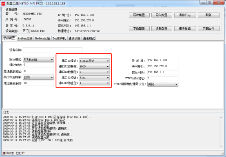Viewport: 226px width, 157px height.
Task: Open the 通讯测试 tab
Action: click(89, 38)
